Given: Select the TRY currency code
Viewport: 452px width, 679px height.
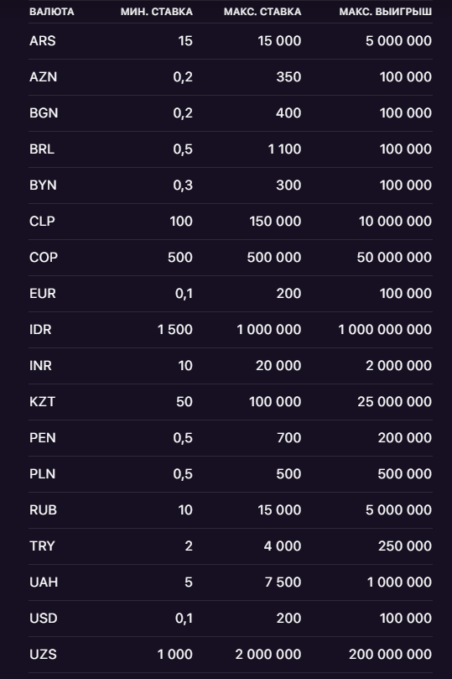Looking at the screenshot, I should tap(42, 546).
